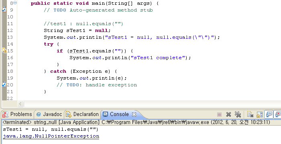Toggle Scroll Lock in the Console toolbar
281x144 pixels.
coord(259,114)
